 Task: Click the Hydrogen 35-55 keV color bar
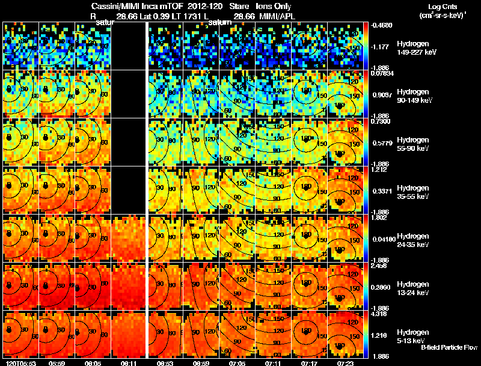pos(366,190)
